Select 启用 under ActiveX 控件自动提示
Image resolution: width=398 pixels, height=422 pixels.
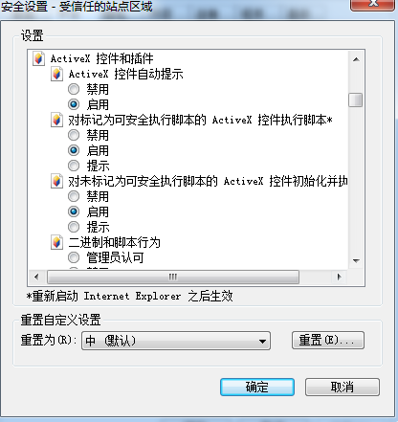(74, 104)
